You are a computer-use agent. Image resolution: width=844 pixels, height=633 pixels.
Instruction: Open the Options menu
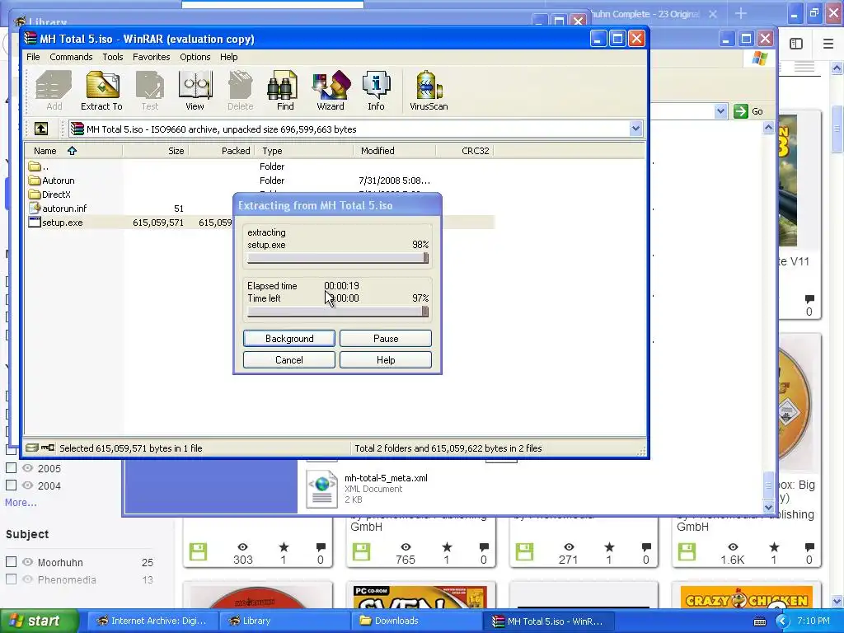coord(195,57)
